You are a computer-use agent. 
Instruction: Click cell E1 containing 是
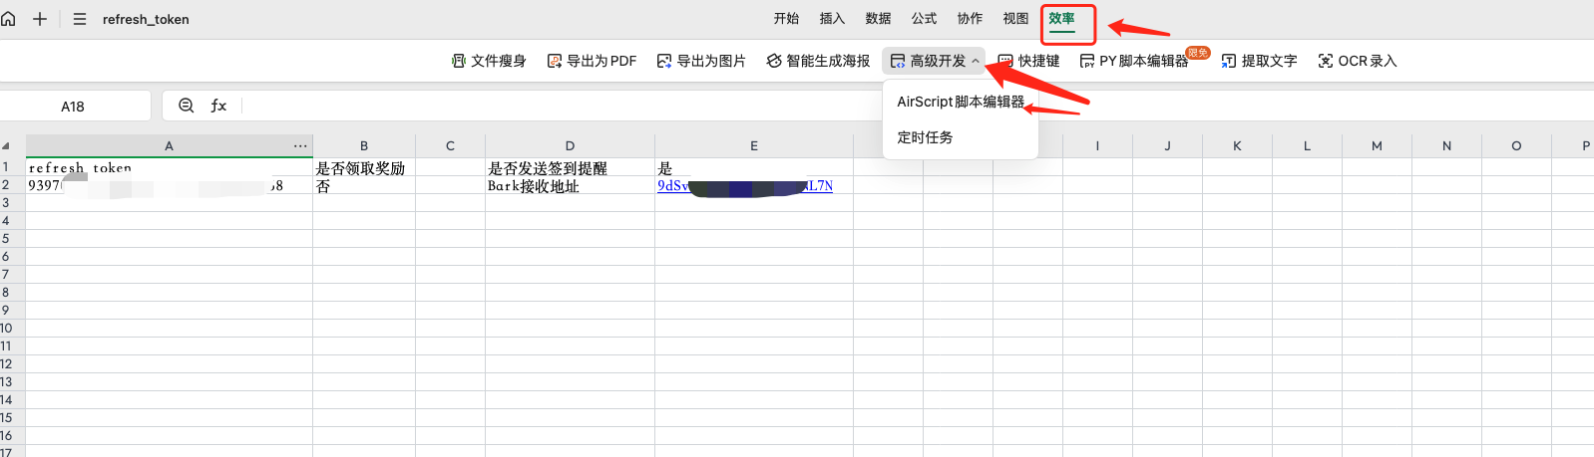point(754,167)
